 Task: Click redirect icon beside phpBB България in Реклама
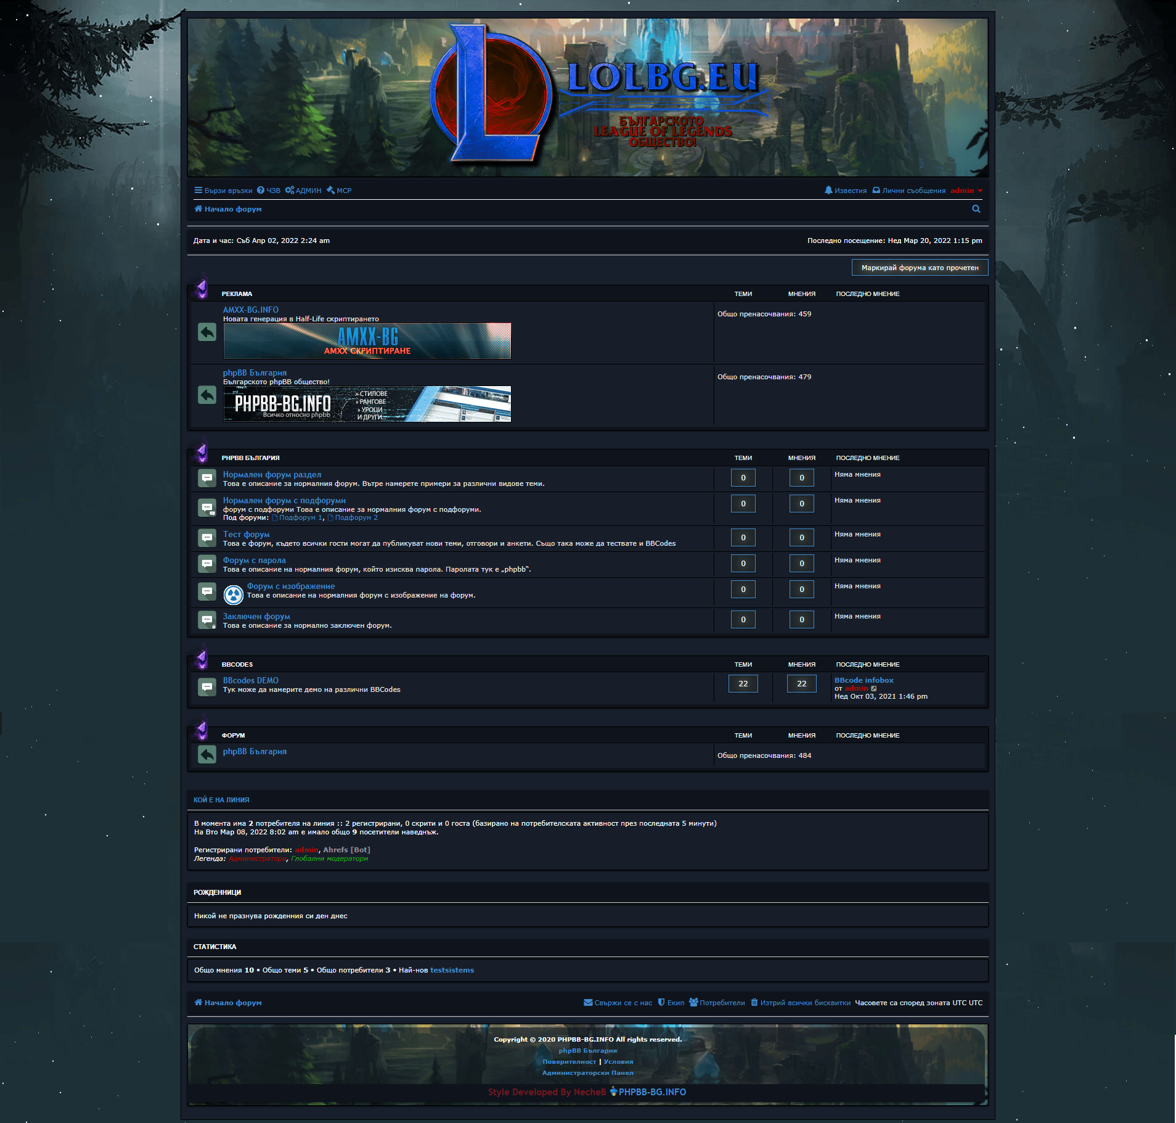point(207,395)
